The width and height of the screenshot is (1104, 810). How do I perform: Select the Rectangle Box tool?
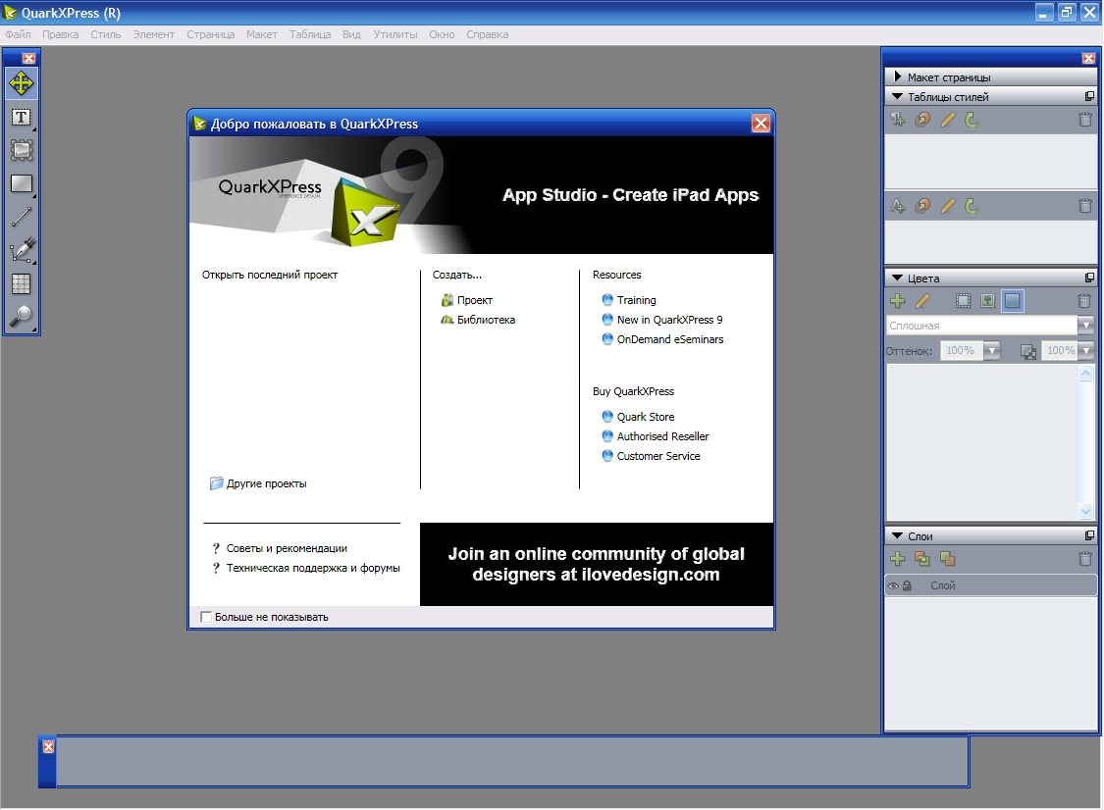(x=22, y=183)
